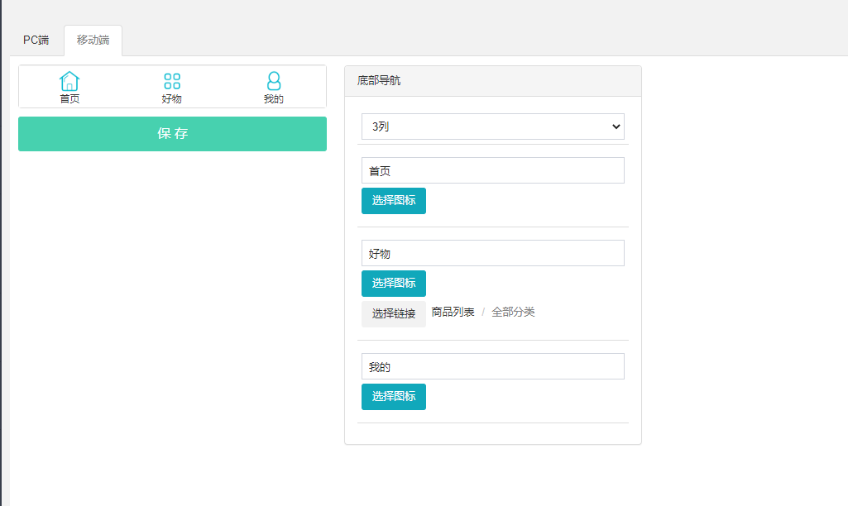Click 选择图标 button under 我的 field

pyautogui.click(x=394, y=397)
